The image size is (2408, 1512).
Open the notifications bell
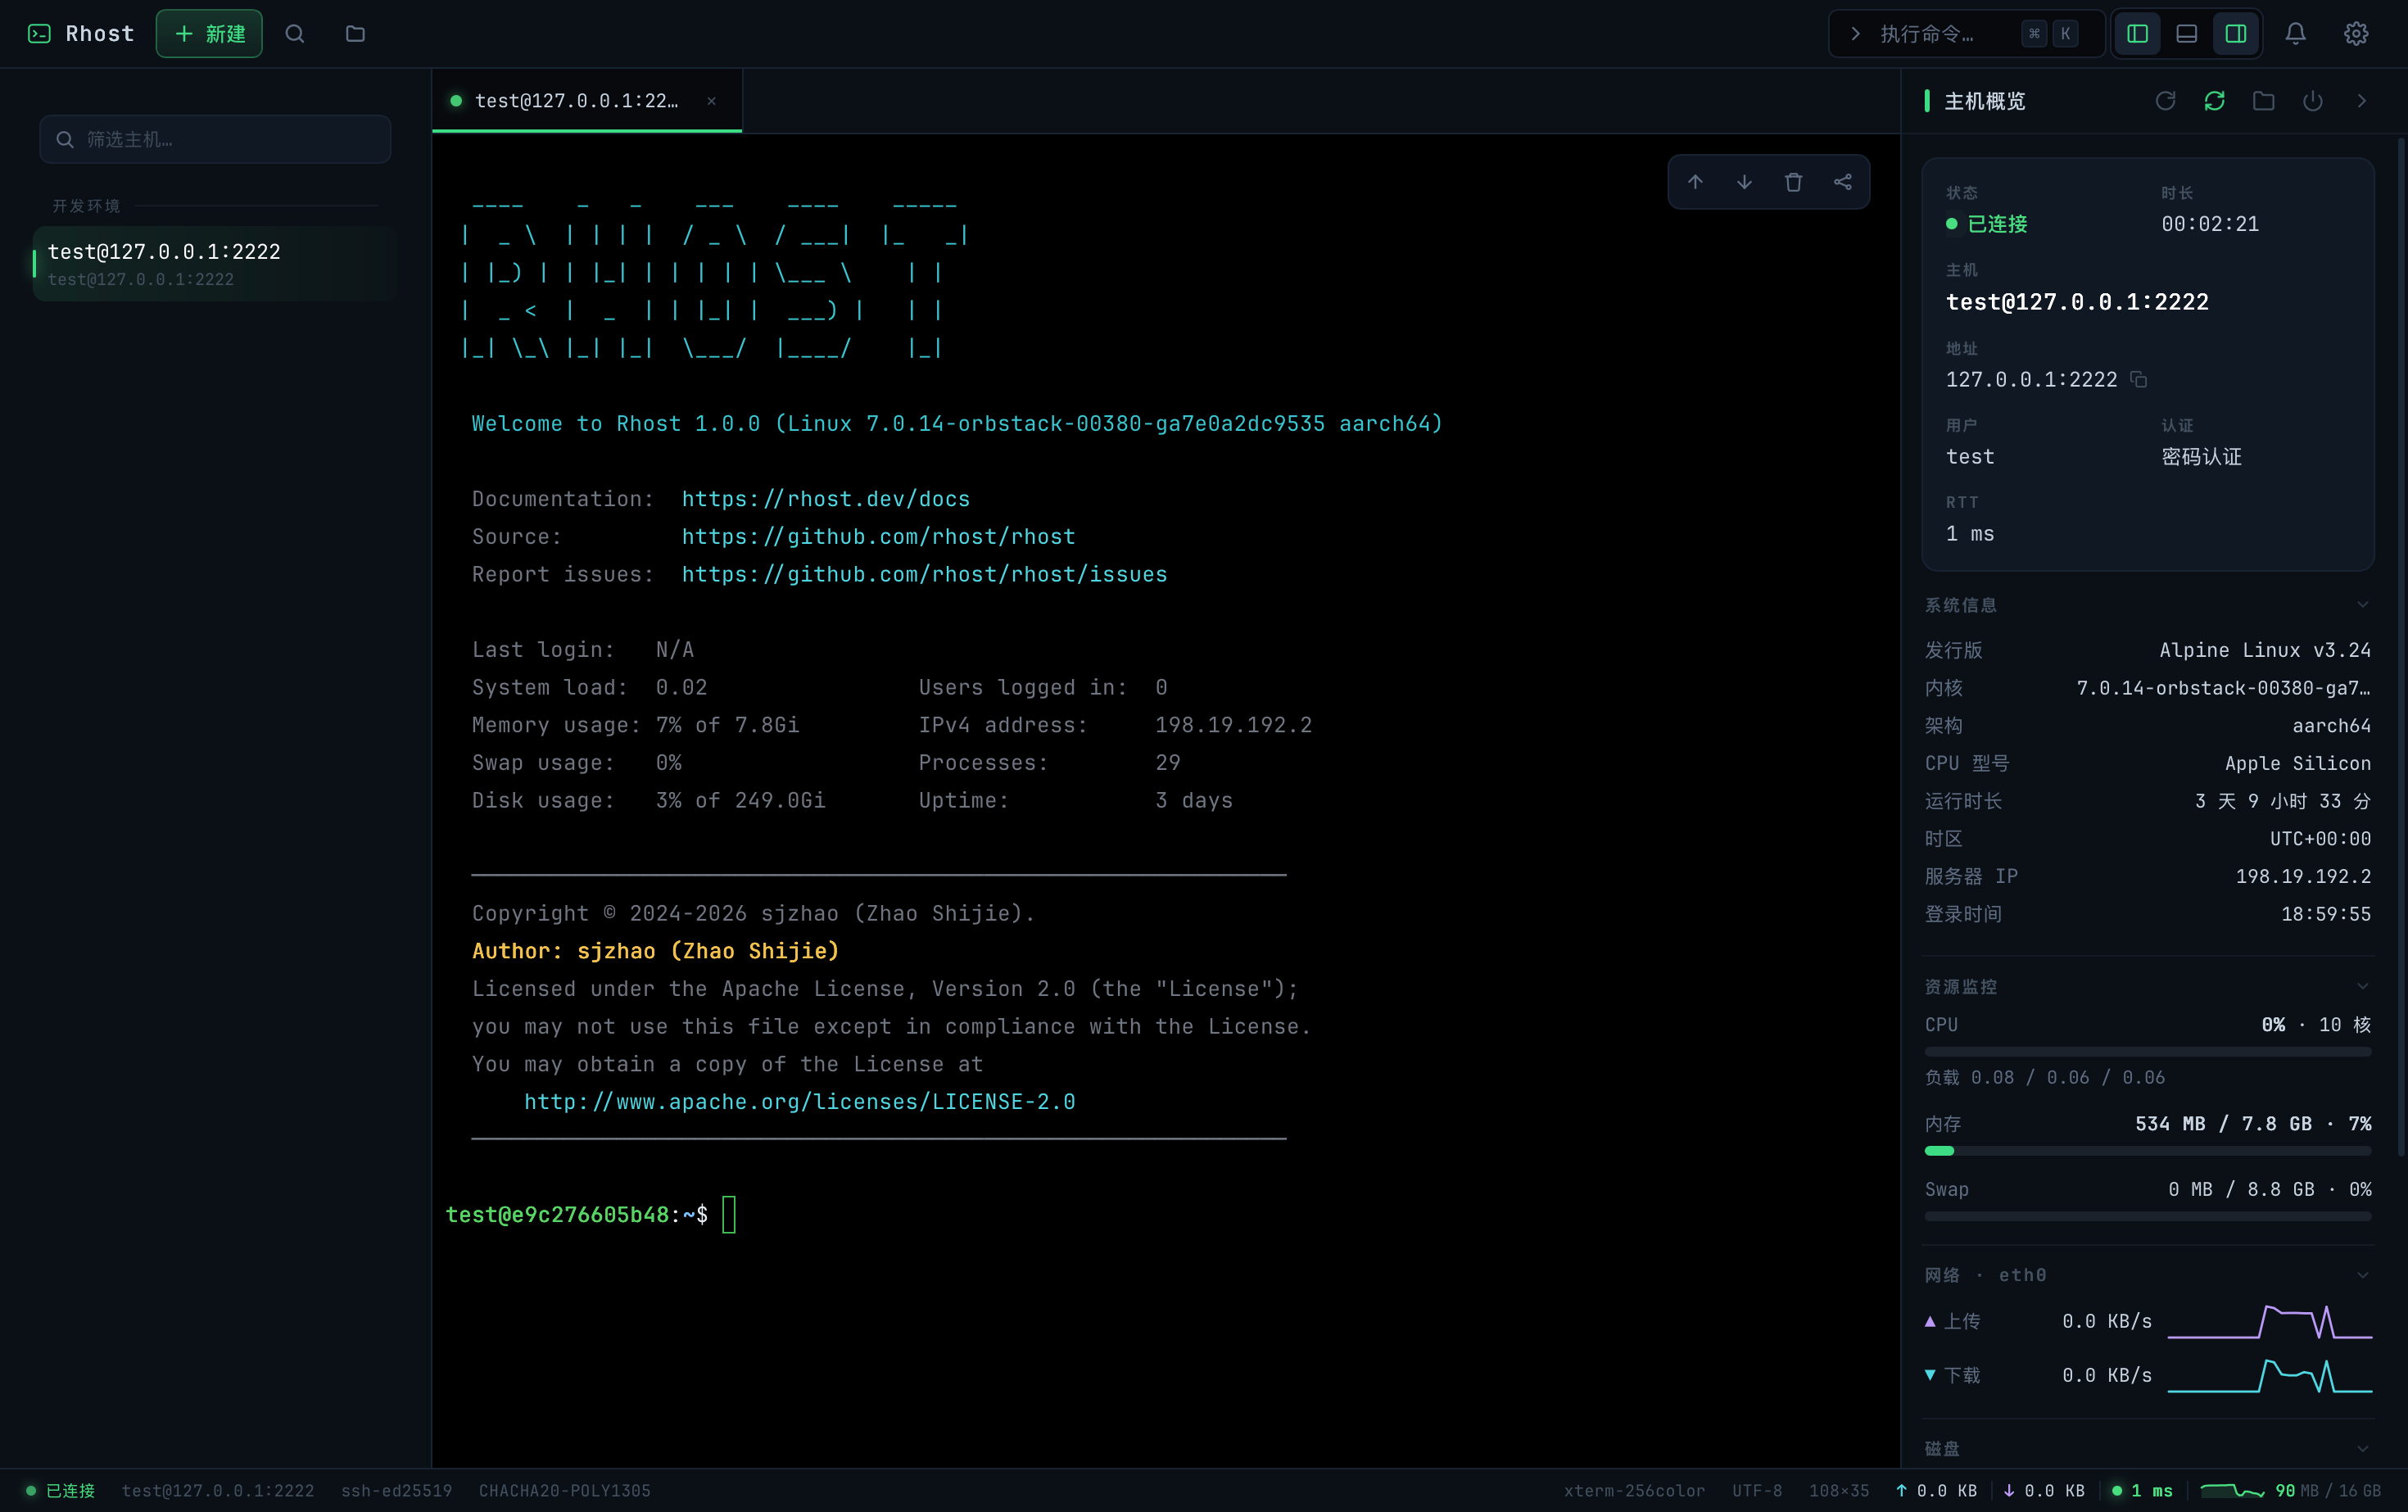tap(2295, 34)
